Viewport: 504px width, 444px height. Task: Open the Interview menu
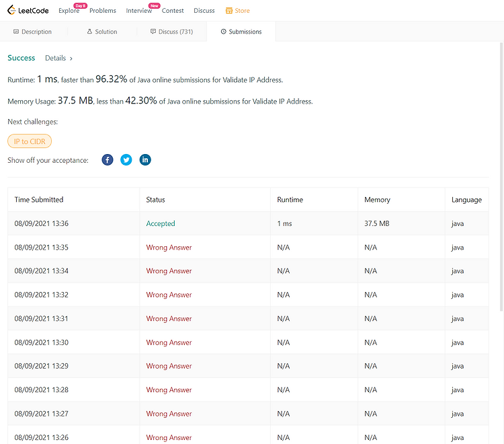(139, 11)
